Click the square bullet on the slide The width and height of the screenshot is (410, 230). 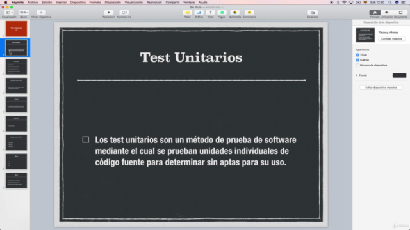85,140
